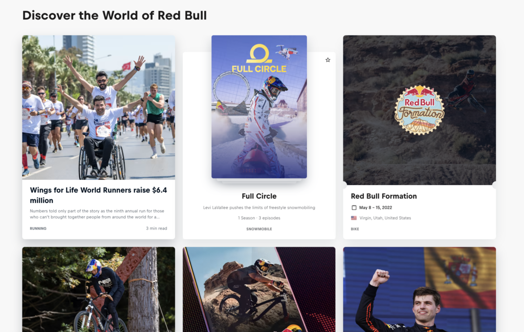Click the Red Bull Formation mountain bike image
This screenshot has height=332, width=524.
420,110
